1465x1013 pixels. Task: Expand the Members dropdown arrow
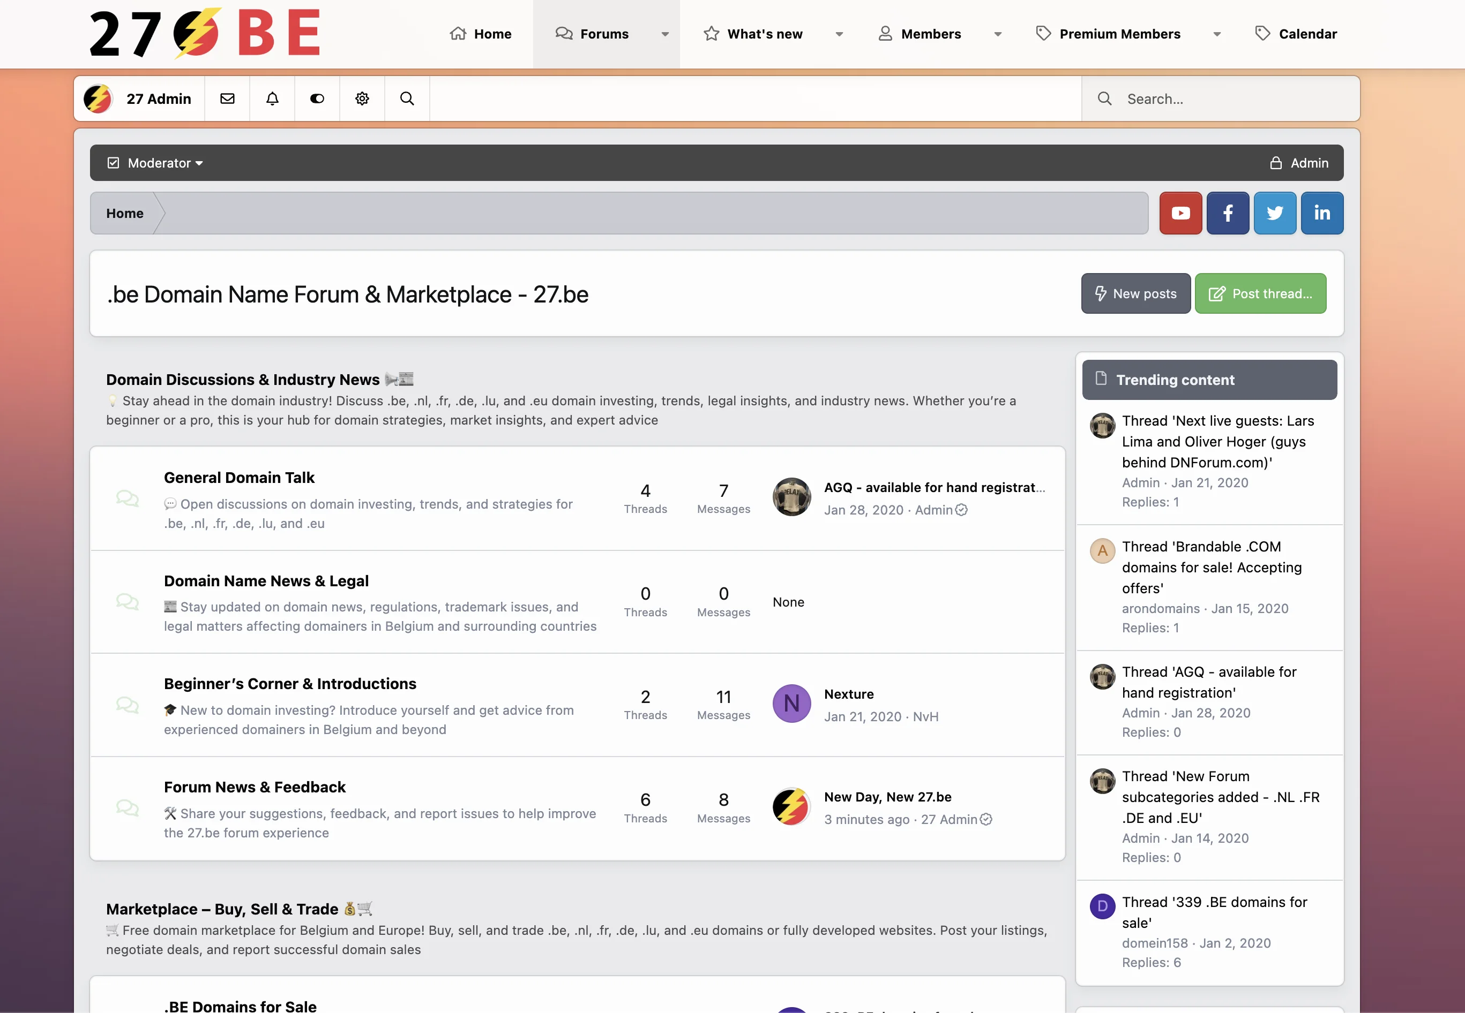click(997, 34)
